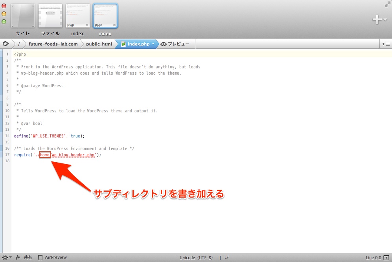Click the true keyword on line 14
The image size is (392, 262).
(x=75, y=136)
